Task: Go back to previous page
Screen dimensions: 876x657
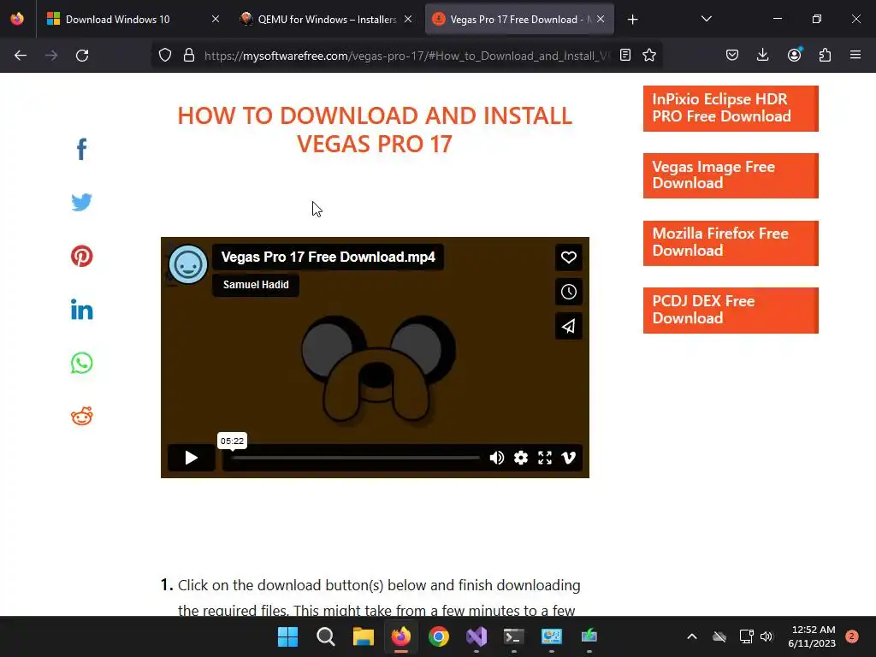Action: [21, 56]
